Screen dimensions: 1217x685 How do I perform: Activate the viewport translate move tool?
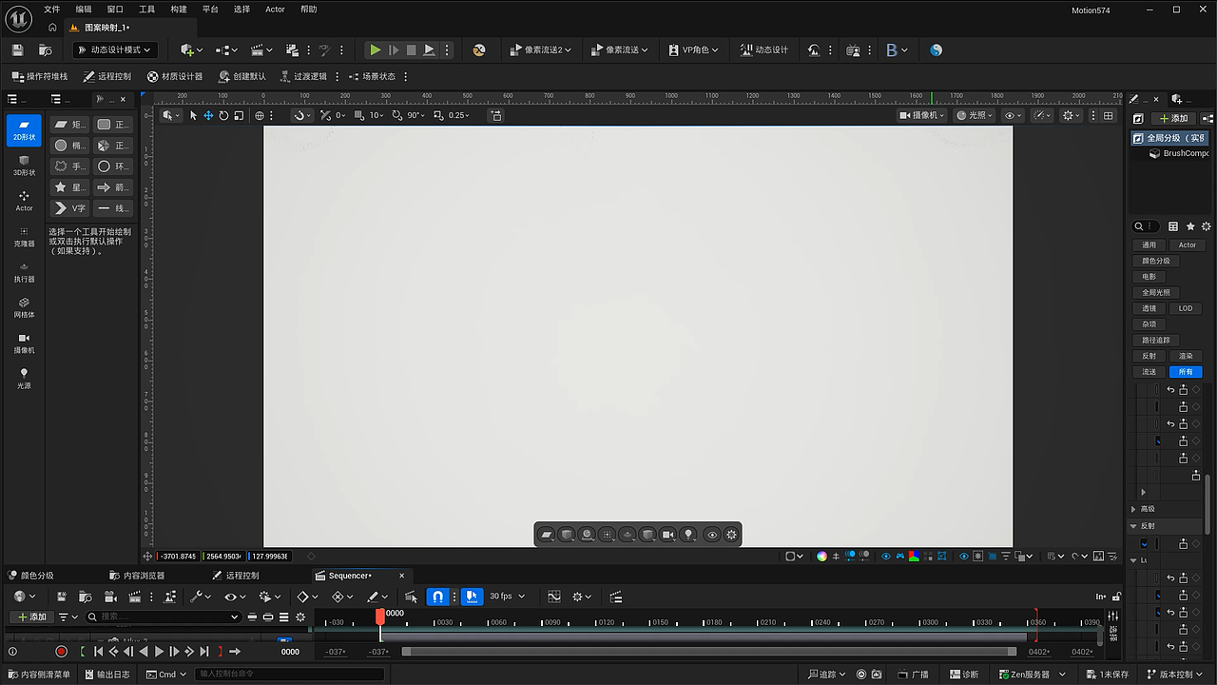point(208,115)
